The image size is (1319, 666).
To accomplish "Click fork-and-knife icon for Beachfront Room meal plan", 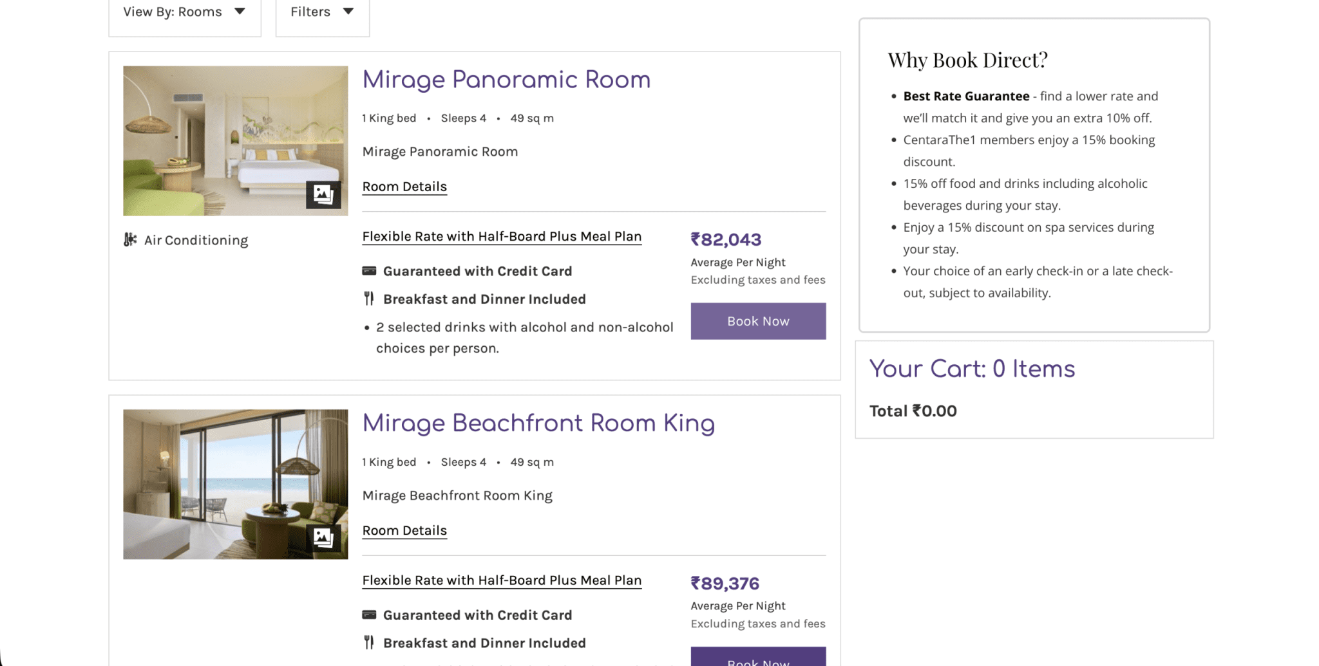I will pos(369,642).
